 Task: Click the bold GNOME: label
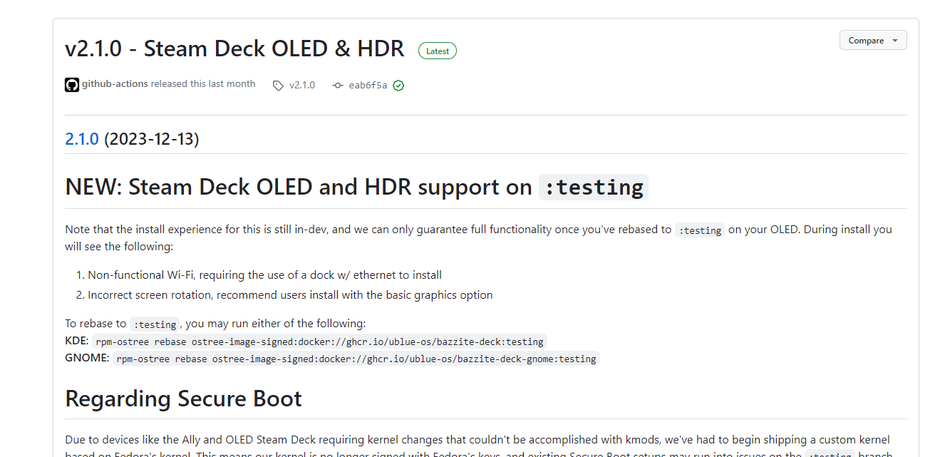tap(87, 358)
